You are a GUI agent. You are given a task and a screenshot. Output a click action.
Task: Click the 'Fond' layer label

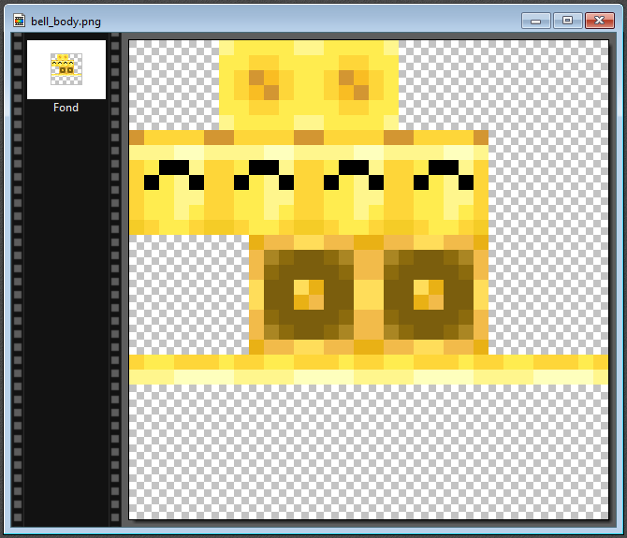click(x=66, y=108)
